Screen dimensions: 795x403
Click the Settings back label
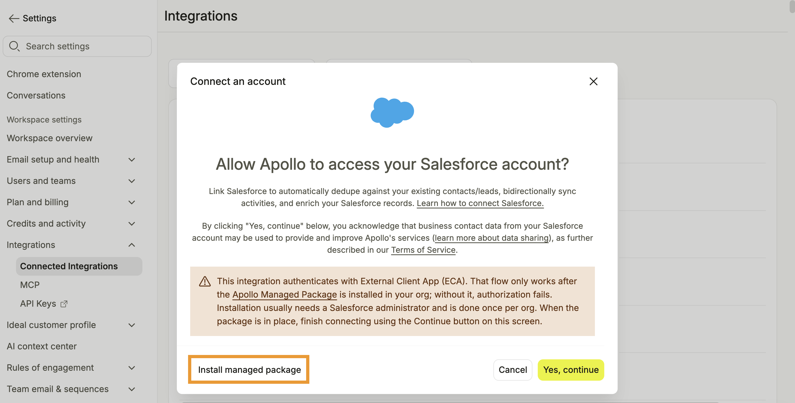40,18
